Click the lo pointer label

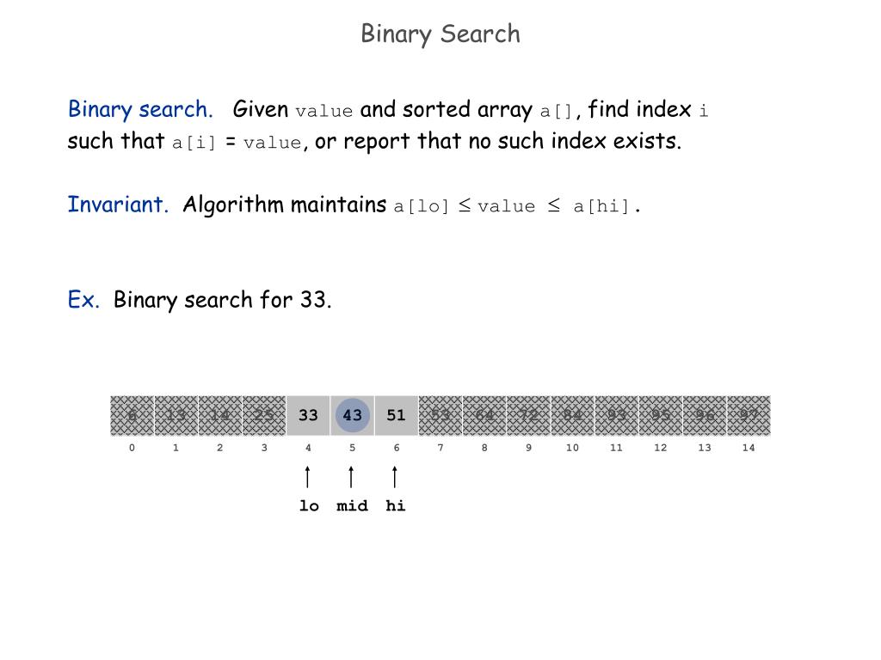coord(309,505)
